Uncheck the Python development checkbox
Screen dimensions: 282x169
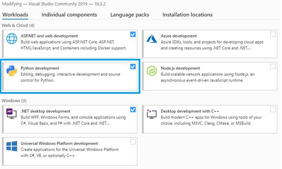[133, 67]
